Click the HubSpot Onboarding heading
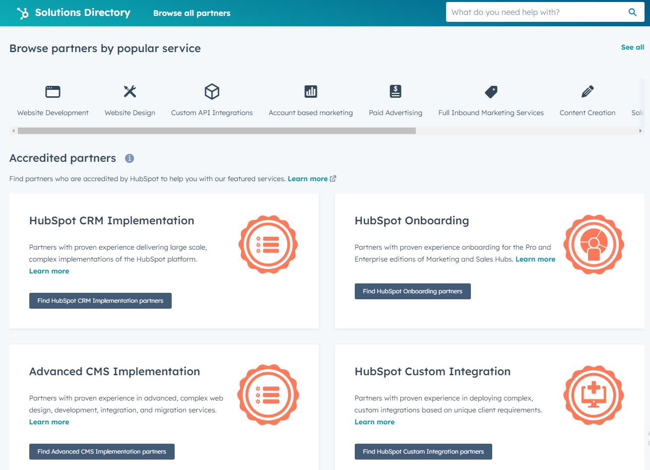 coord(412,221)
